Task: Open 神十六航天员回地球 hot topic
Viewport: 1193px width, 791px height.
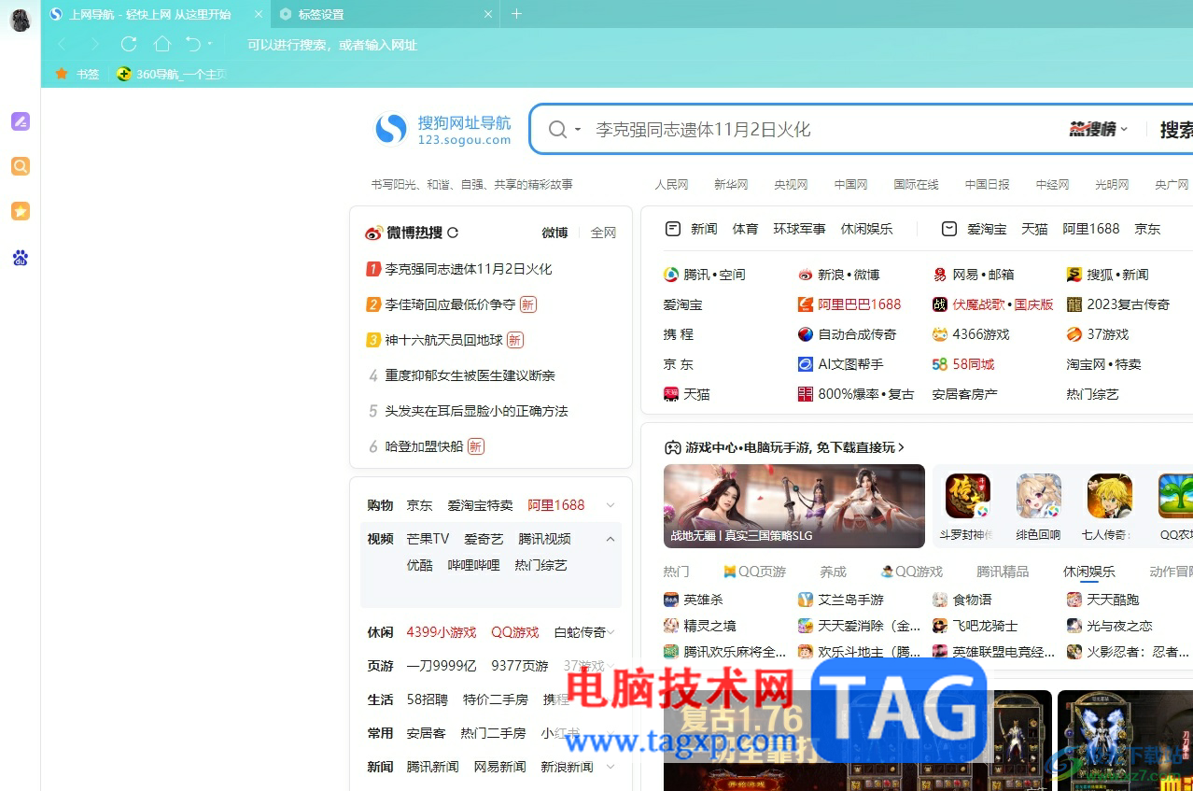Action: click(443, 340)
